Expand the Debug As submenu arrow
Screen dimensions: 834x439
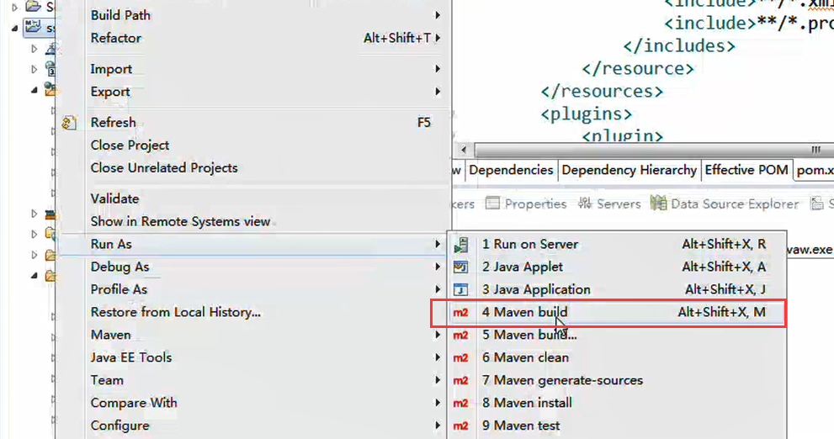(x=438, y=267)
